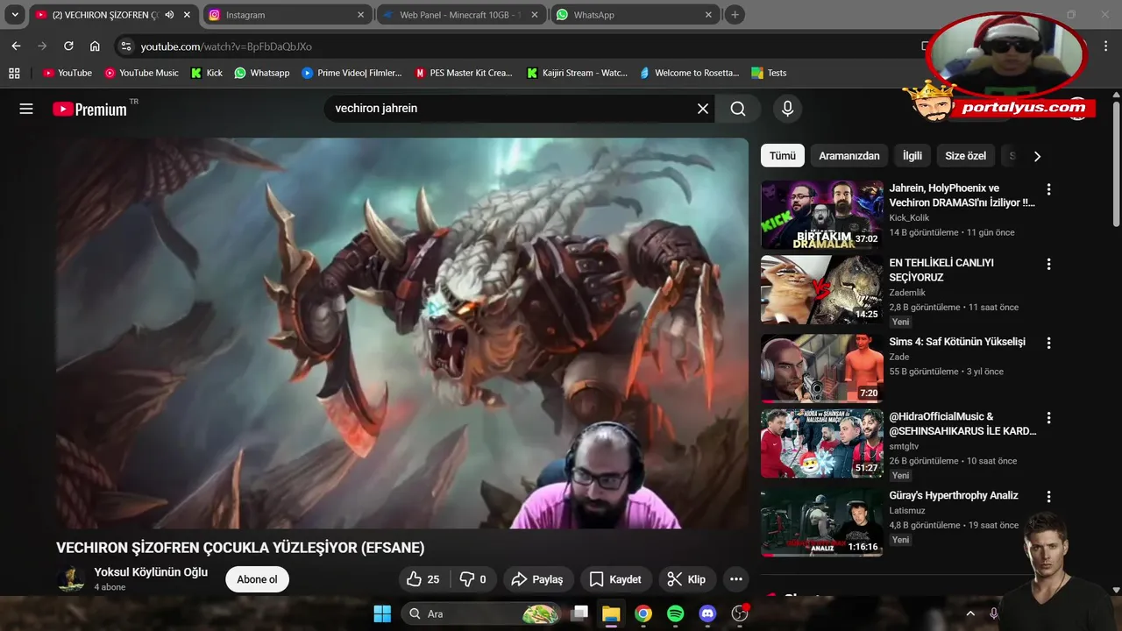Save video with Kaydet button
Viewport: 1122px width, 631px height.
tap(616, 579)
